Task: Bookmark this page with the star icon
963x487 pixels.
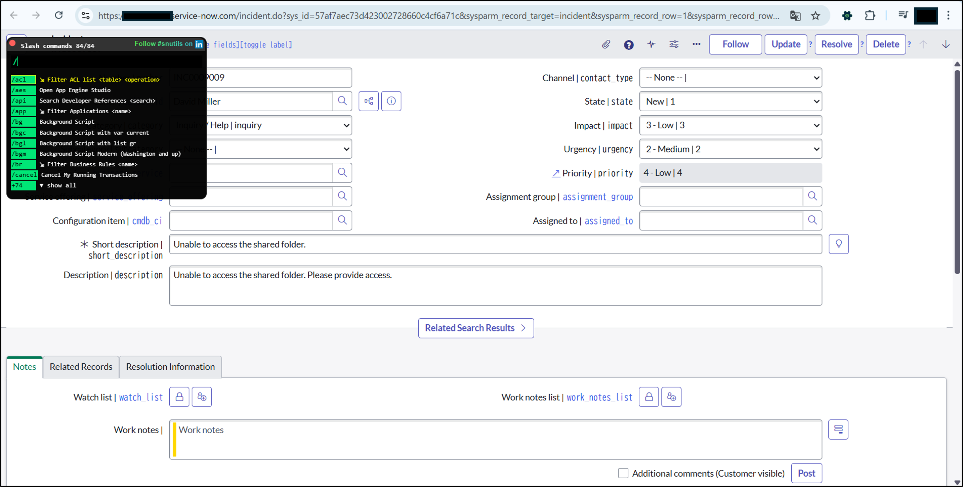Action: (815, 15)
